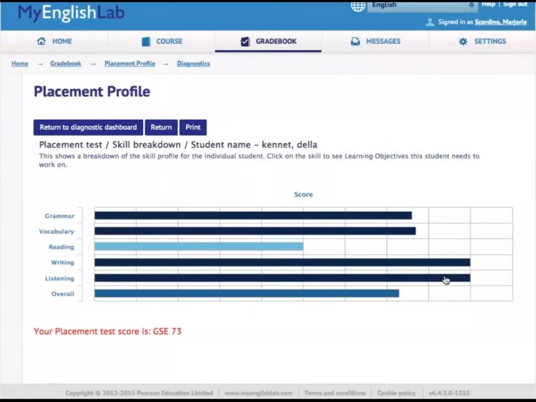Screen dimensions: 536x402
Task: Click the Overall score bar
Action: click(x=247, y=293)
